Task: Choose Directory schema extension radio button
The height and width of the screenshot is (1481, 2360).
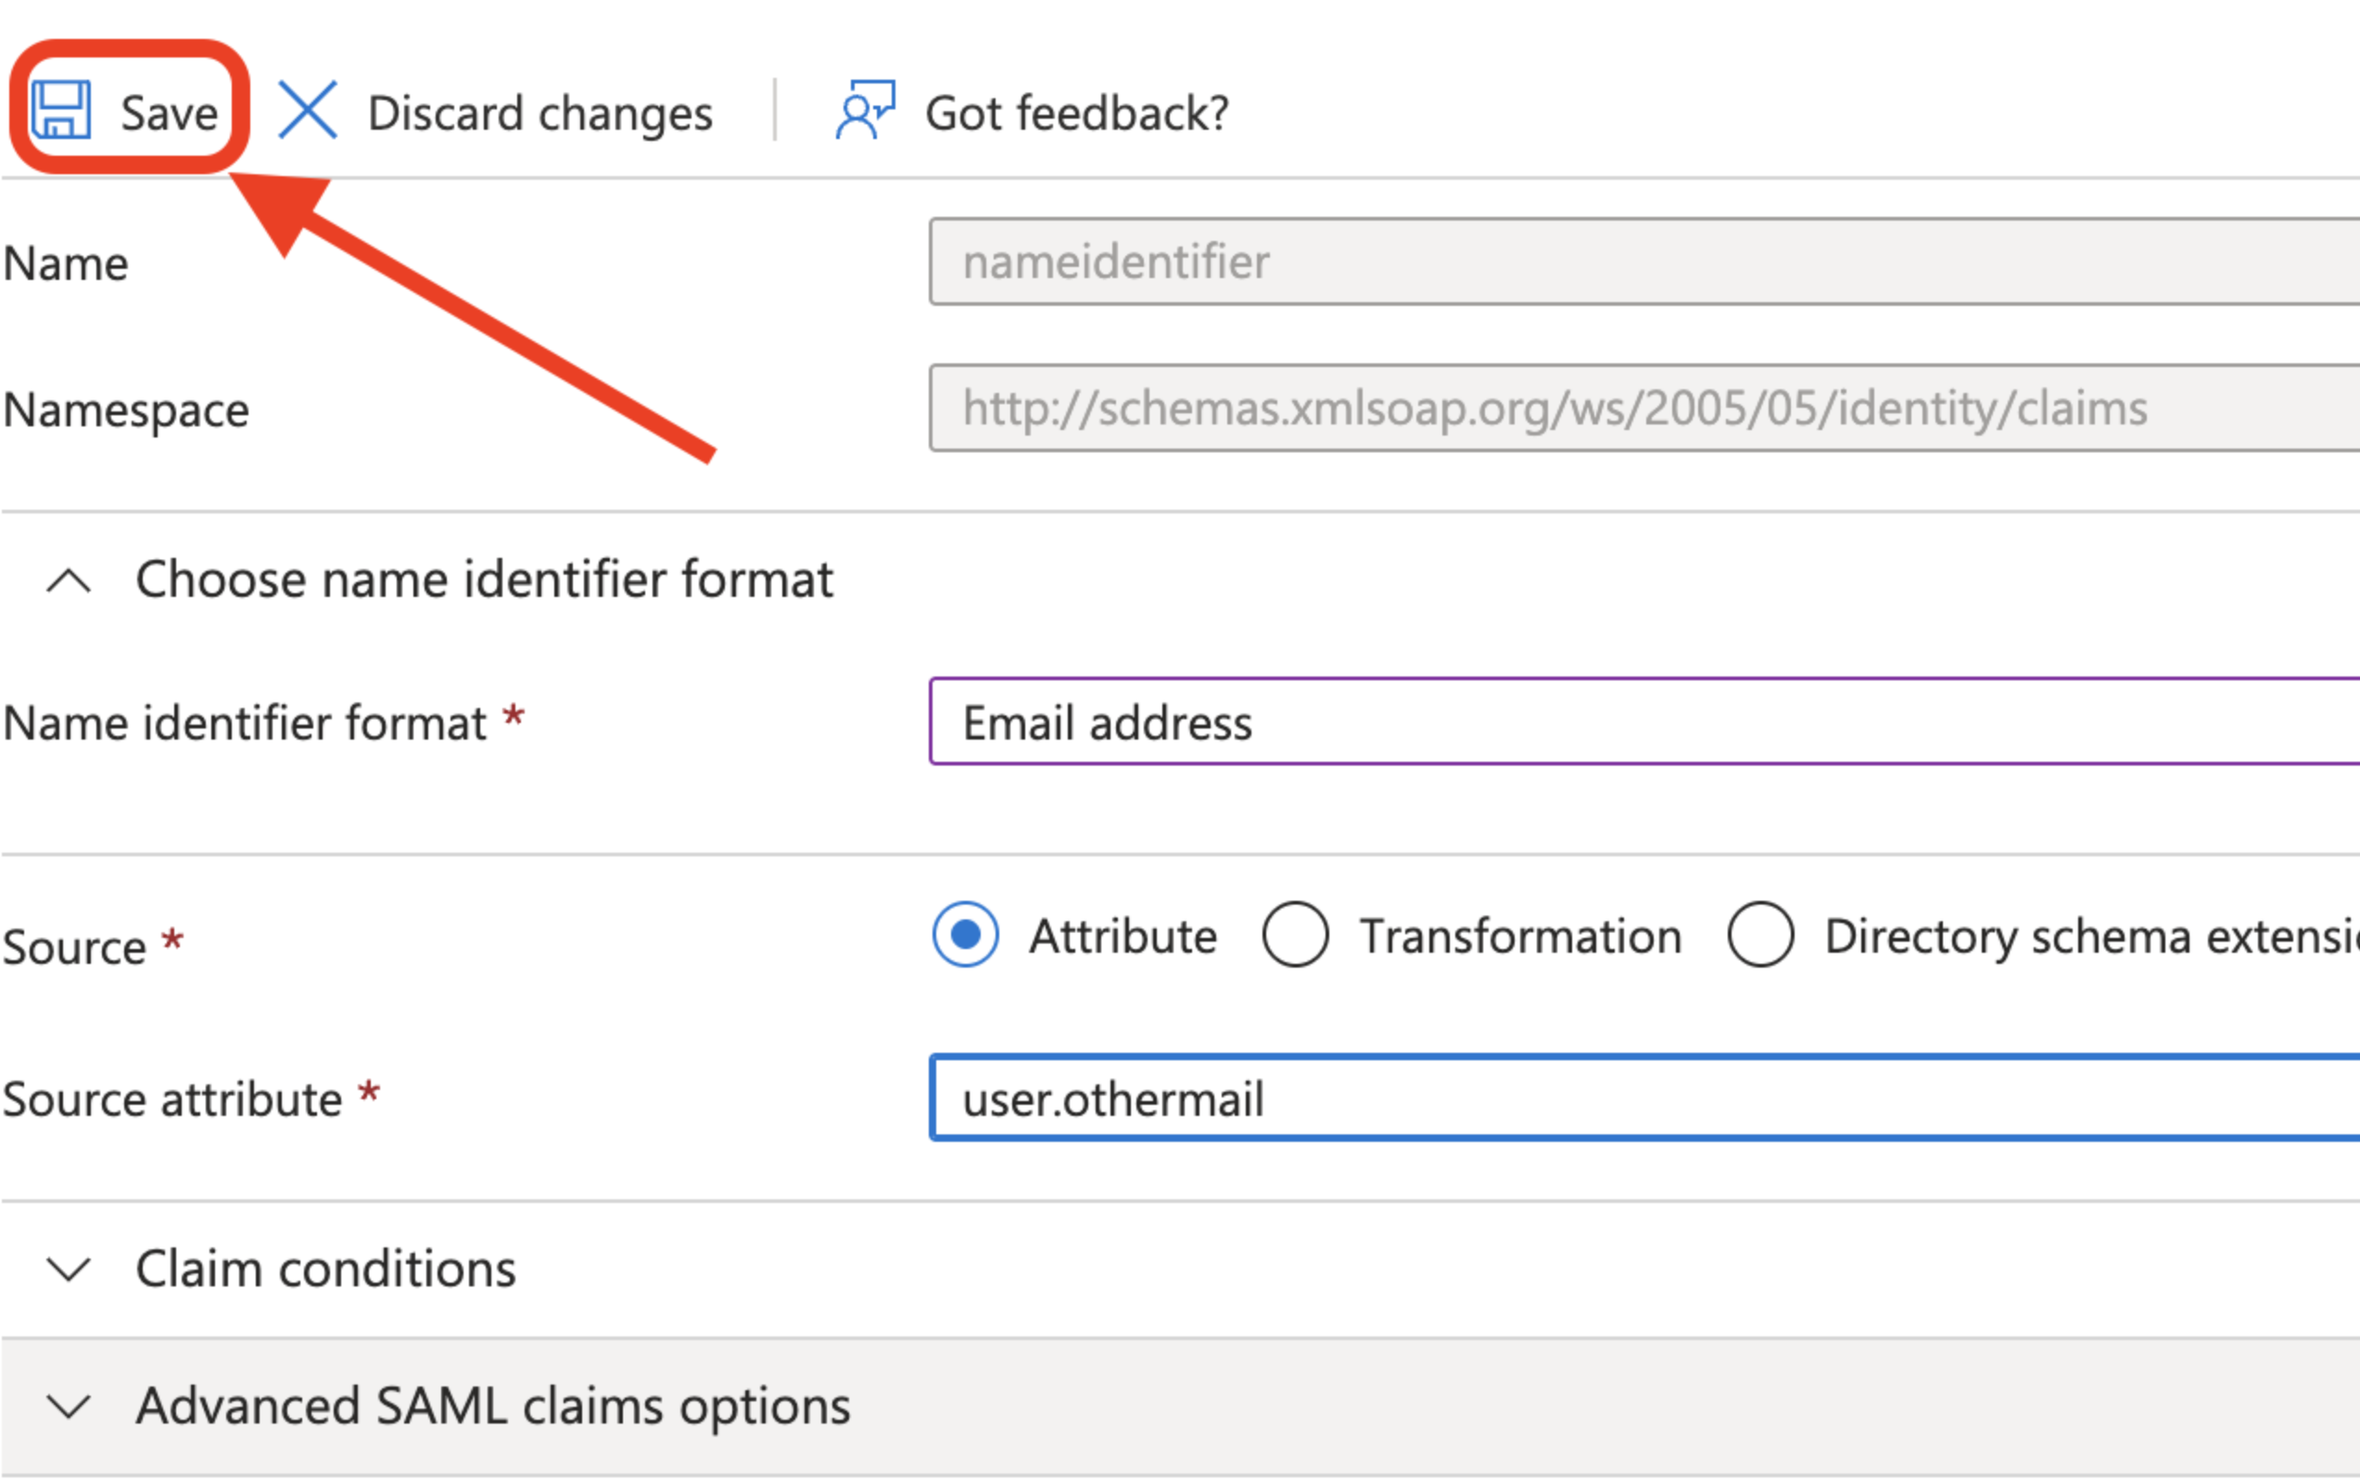Action: (x=1760, y=934)
